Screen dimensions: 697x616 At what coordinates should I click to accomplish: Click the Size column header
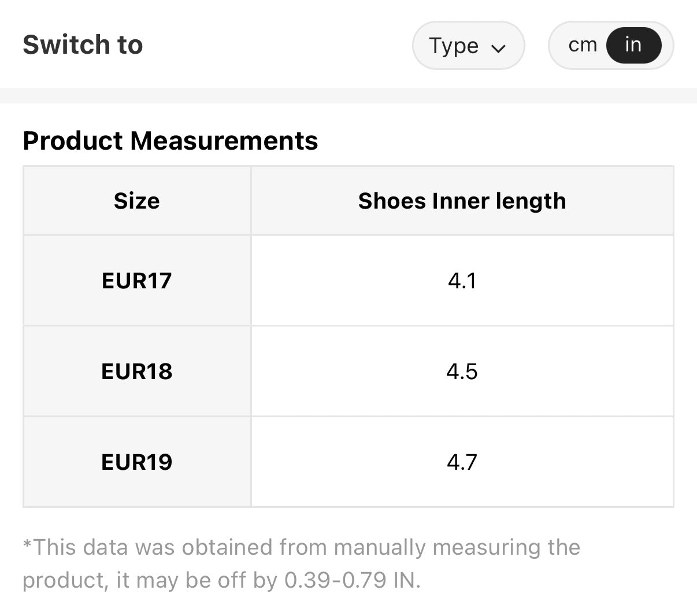click(x=136, y=201)
